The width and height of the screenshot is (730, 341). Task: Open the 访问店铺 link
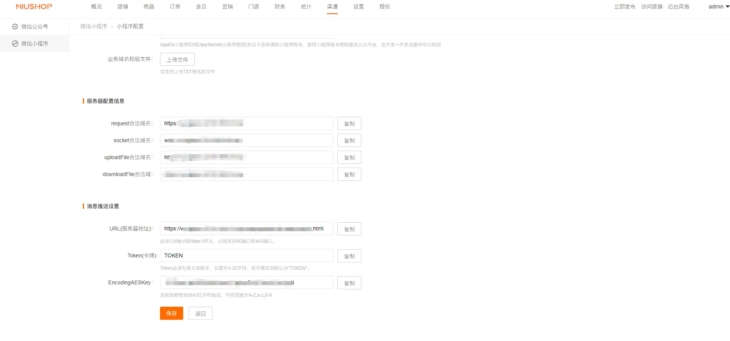click(651, 7)
